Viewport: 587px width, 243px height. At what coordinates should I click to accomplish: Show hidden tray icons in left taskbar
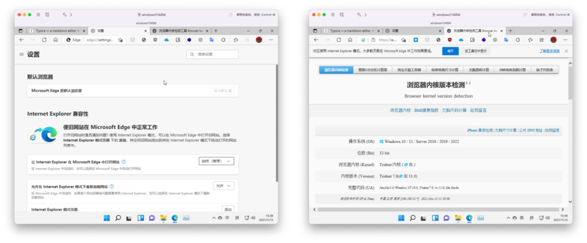coord(214,218)
